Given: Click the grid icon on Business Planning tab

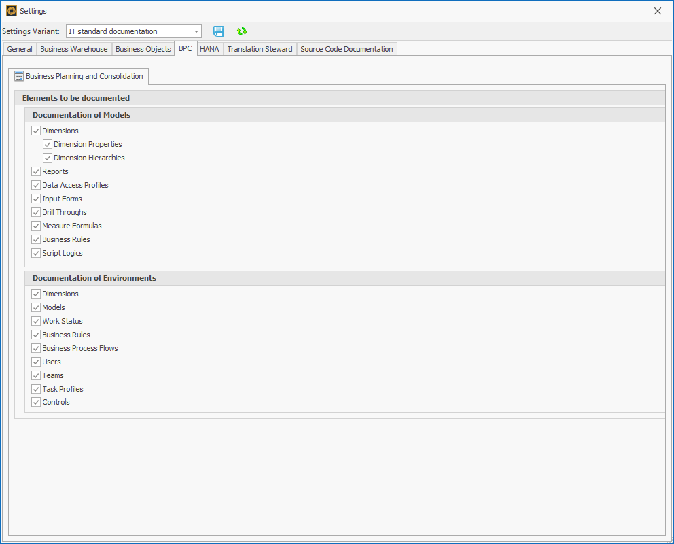Looking at the screenshot, I should pyautogui.click(x=18, y=76).
